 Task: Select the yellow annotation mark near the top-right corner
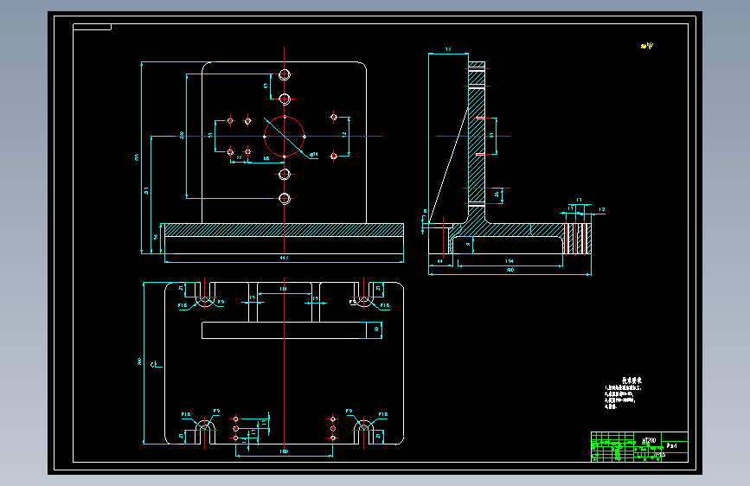(x=647, y=46)
